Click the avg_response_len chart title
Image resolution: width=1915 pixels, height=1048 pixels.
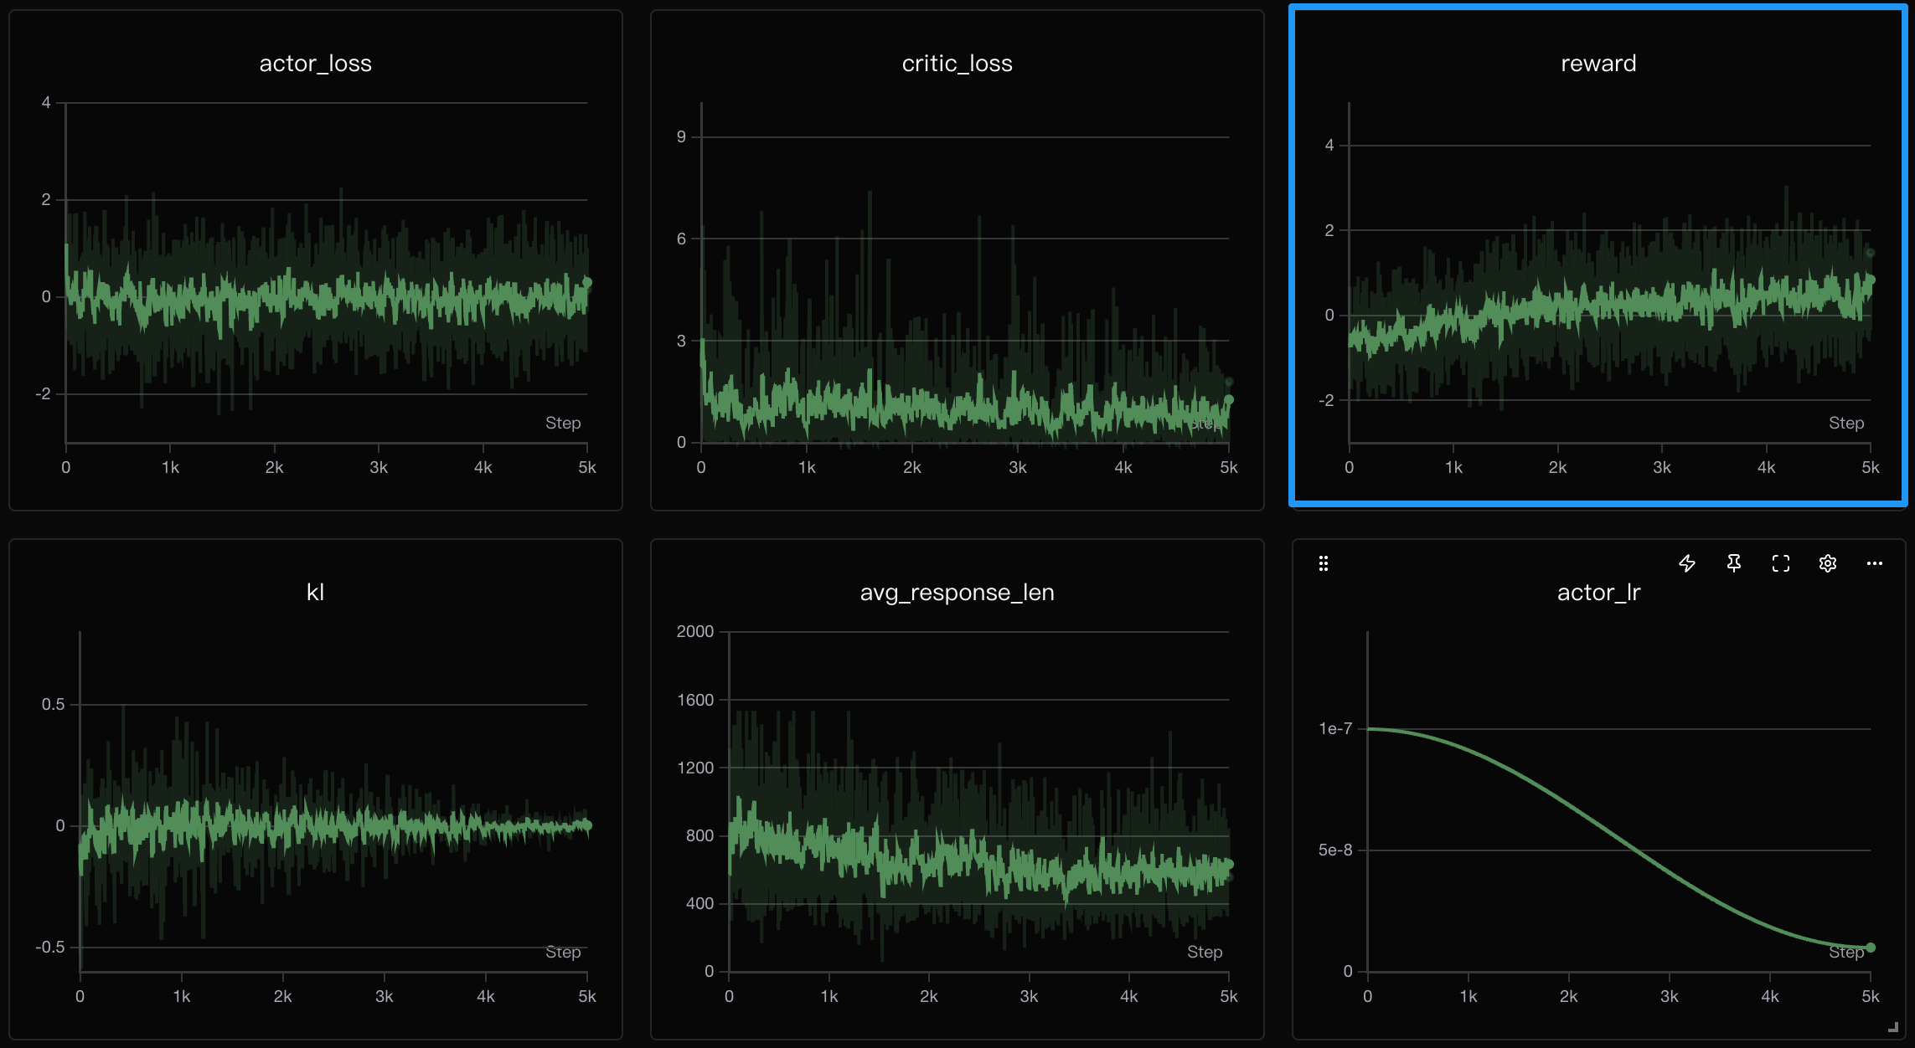pos(957,593)
